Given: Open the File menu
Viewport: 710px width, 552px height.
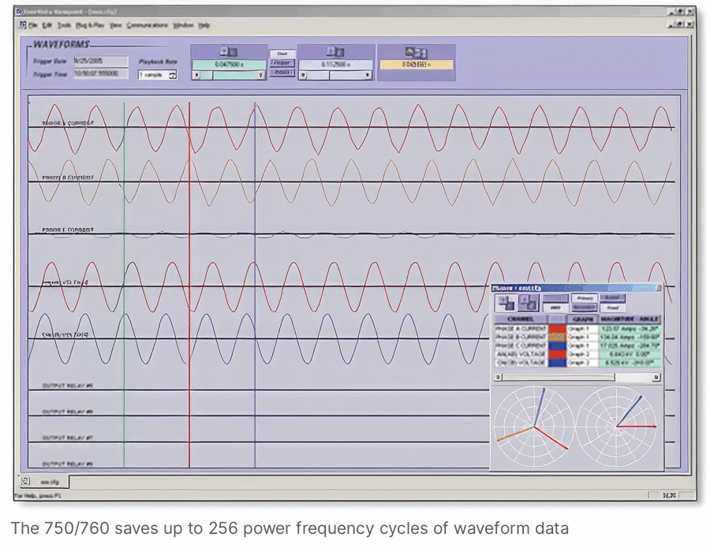Looking at the screenshot, I should [32, 25].
